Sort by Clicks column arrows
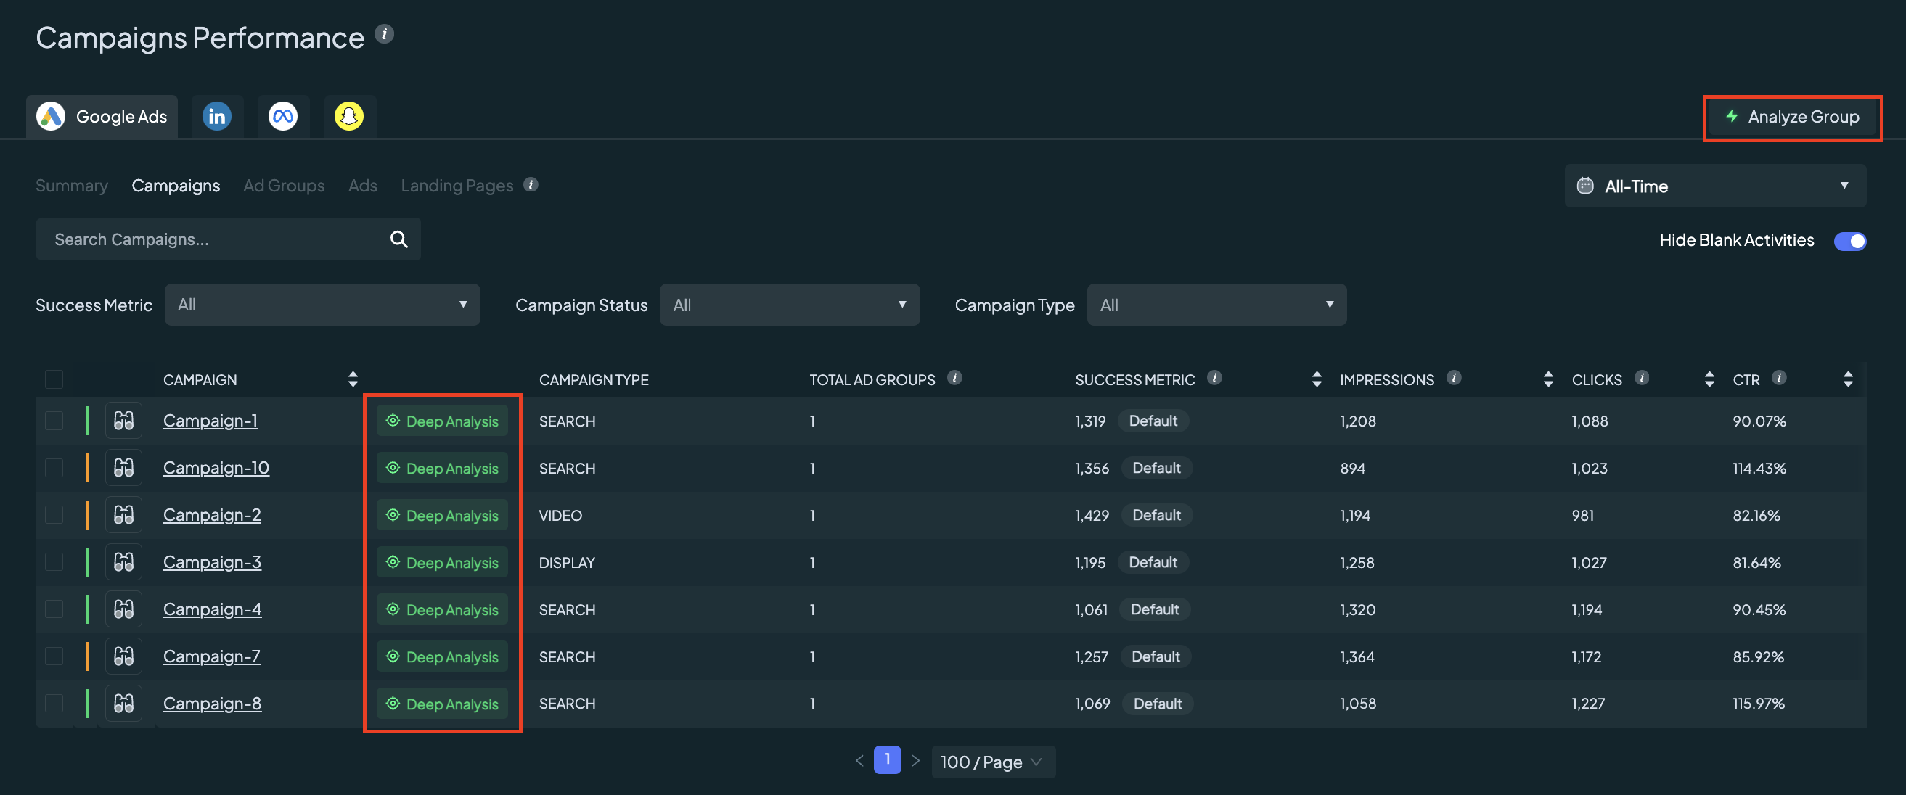Screen dimensions: 1906x795 point(1709,379)
